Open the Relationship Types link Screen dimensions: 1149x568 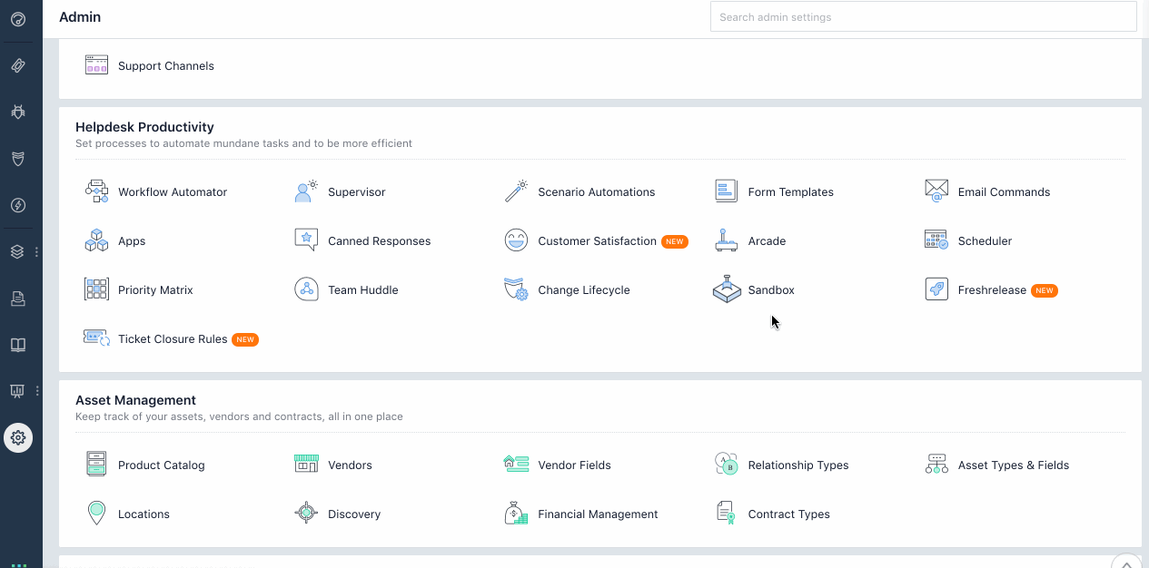coord(798,465)
